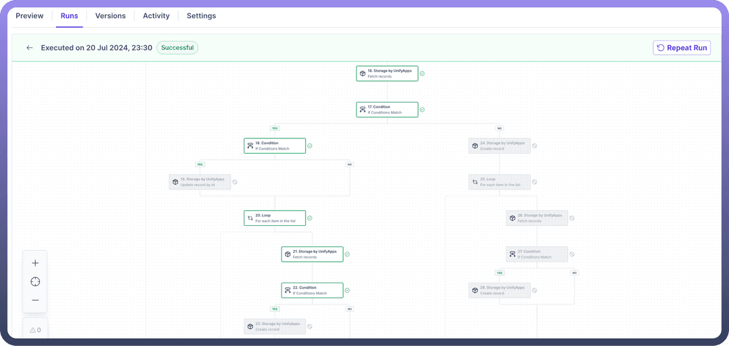The height and width of the screenshot is (346, 729).
Task: Zoom in with the plus icon
Action: (x=35, y=263)
